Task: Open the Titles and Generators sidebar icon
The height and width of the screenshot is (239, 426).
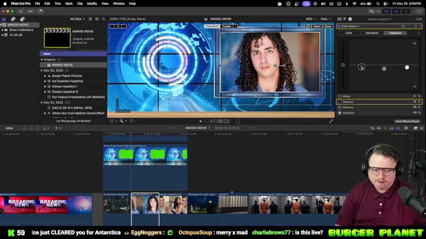Action: (22, 19)
